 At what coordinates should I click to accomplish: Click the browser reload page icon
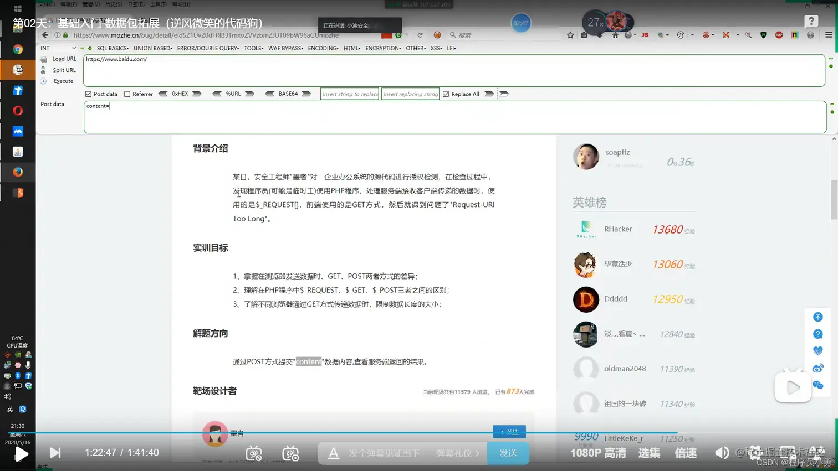click(420, 35)
